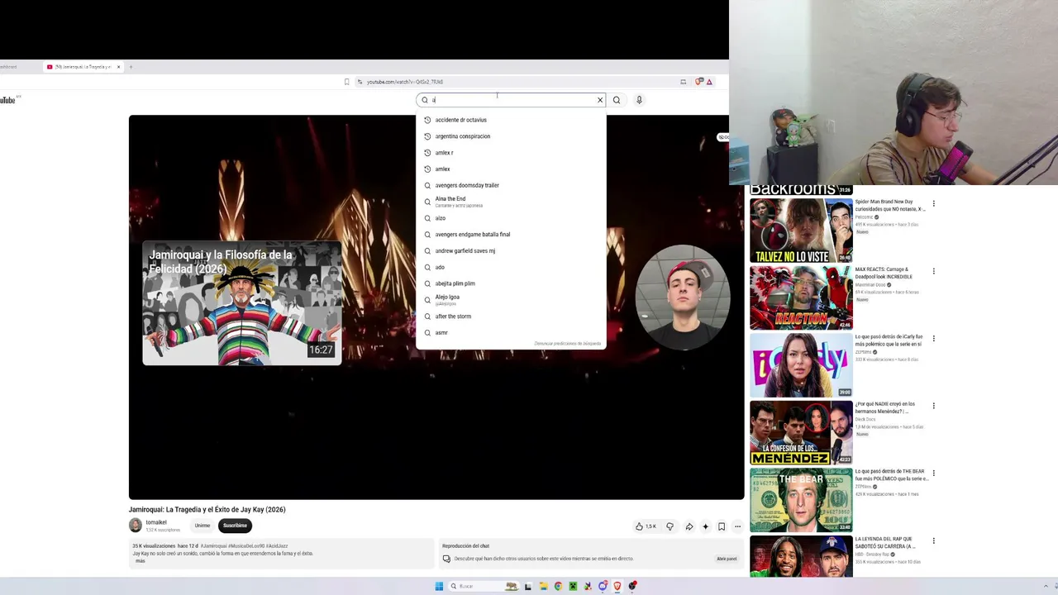Open the Menéndez brothers video thumbnail
Viewport: 1058px width, 595px height.
point(801,433)
